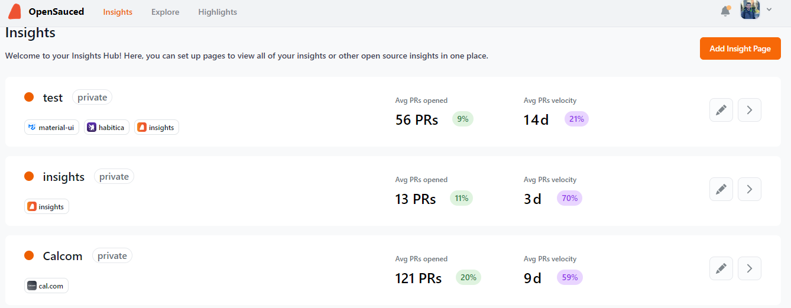Open the insights page with the arrow
The image size is (791, 308).
coord(750,189)
